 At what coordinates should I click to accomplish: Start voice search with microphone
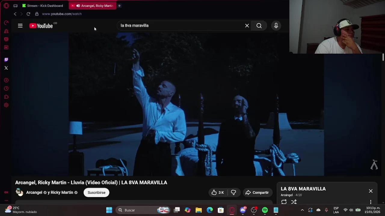[276, 25]
